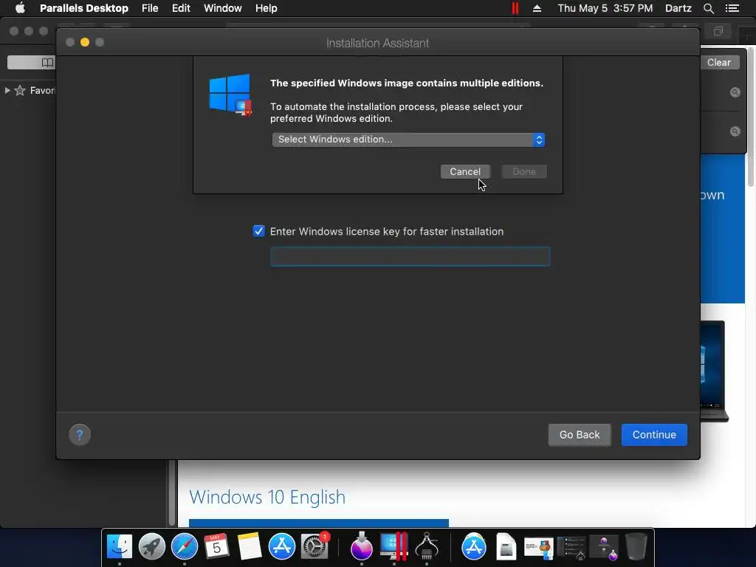The image size is (756, 567).
Task: Open Spotlight search magnifier
Action: click(708, 8)
